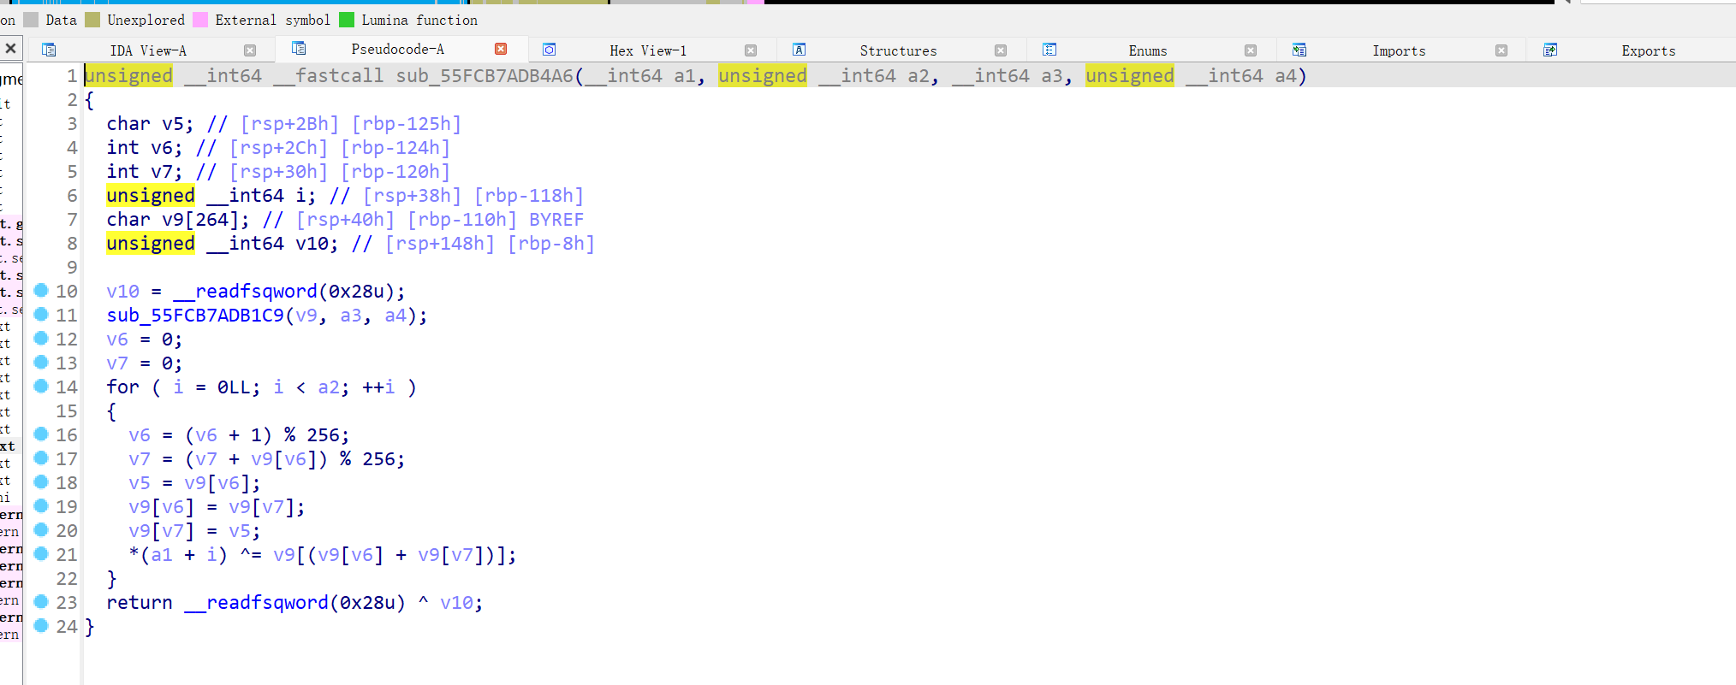Click the Enums tab icon
Image resolution: width=1736 pixels, height=685 pixels.
1049,50
